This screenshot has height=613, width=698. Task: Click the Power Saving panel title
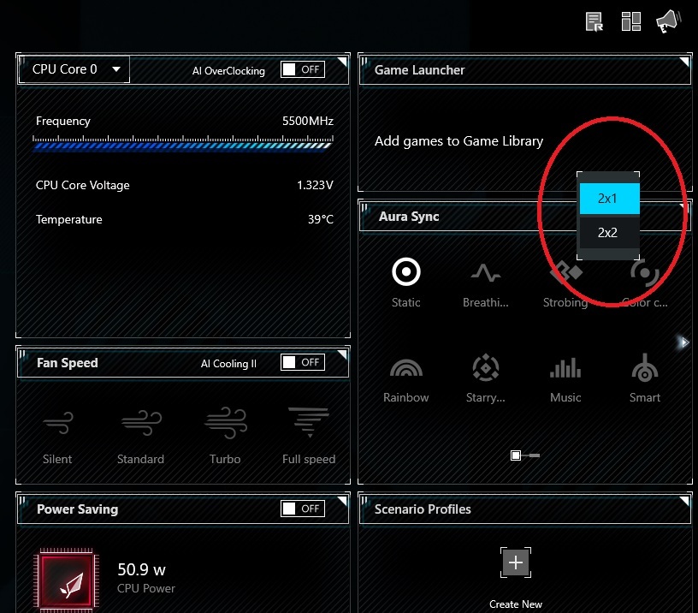pos(78,509)
